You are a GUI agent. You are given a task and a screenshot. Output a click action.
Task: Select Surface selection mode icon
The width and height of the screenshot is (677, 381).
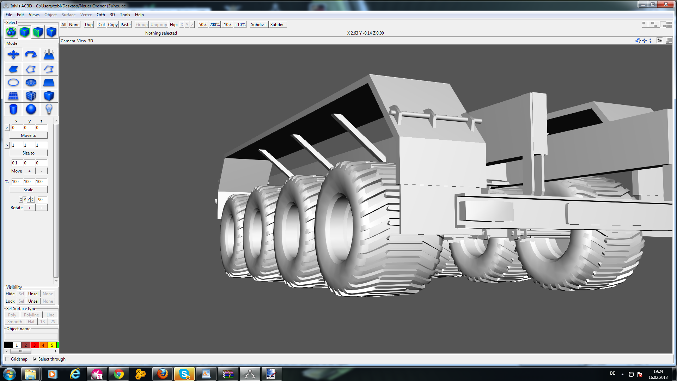38,32
